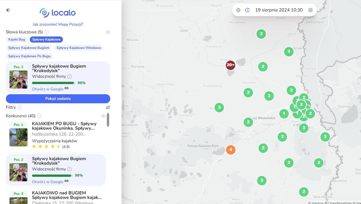Viewport: 361px width, 204px height.
Task: Click the orange 4 map marker
Action: [x=231, y=149]
